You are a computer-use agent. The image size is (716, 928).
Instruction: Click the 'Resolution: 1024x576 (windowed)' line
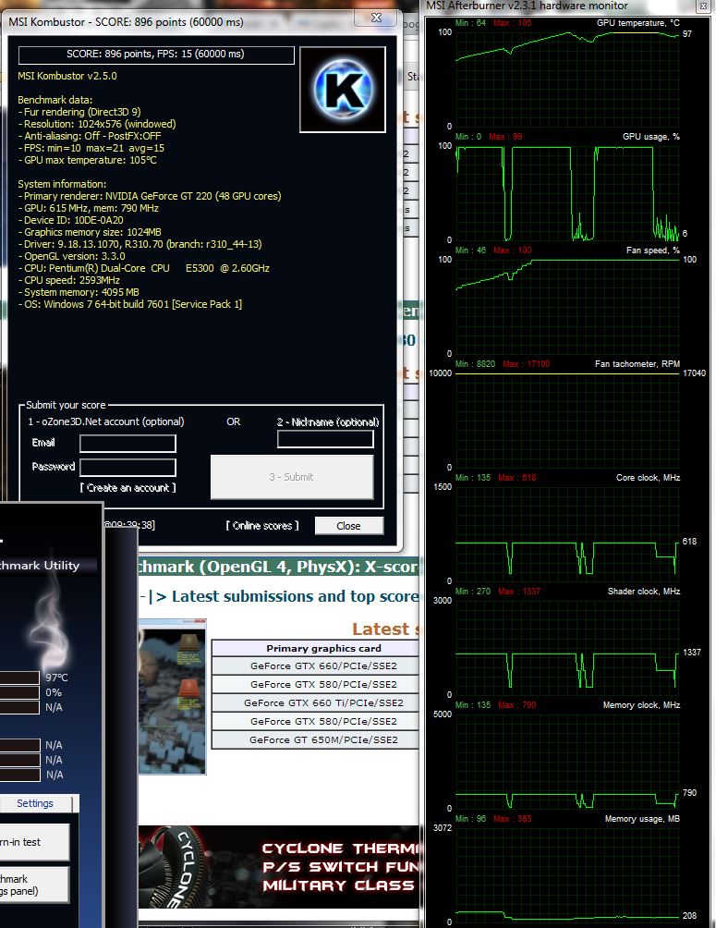point(97,124)
